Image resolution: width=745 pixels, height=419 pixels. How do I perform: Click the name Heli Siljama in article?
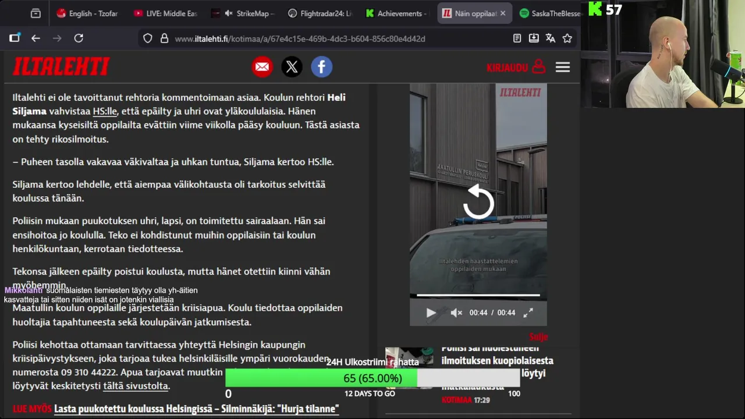pos(179,104)
